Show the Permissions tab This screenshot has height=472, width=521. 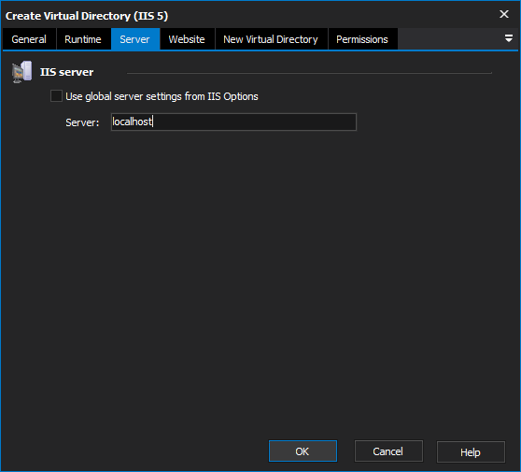click(362, 39)
